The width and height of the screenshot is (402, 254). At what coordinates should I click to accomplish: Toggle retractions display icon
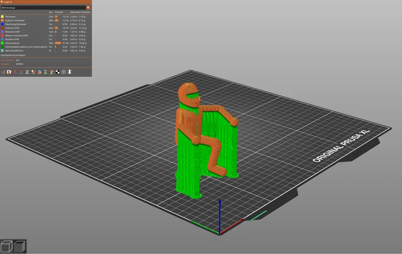pyautogui.click(x=15, y=72)
